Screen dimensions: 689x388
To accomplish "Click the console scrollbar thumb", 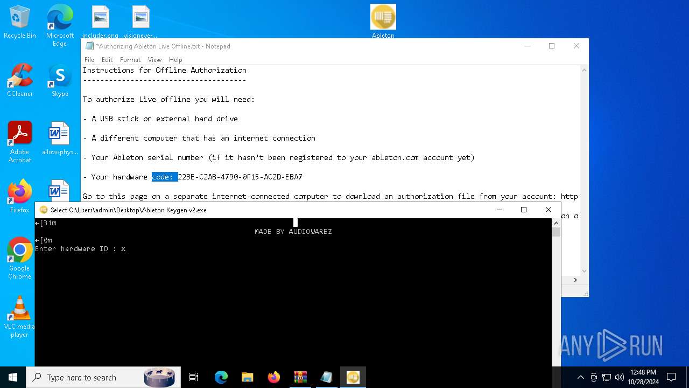I will (x=556, y=232).
